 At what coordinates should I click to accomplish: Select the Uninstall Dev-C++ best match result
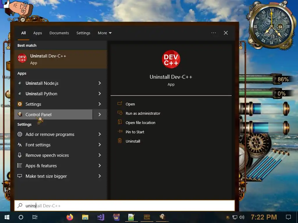[x=61, y=59]
